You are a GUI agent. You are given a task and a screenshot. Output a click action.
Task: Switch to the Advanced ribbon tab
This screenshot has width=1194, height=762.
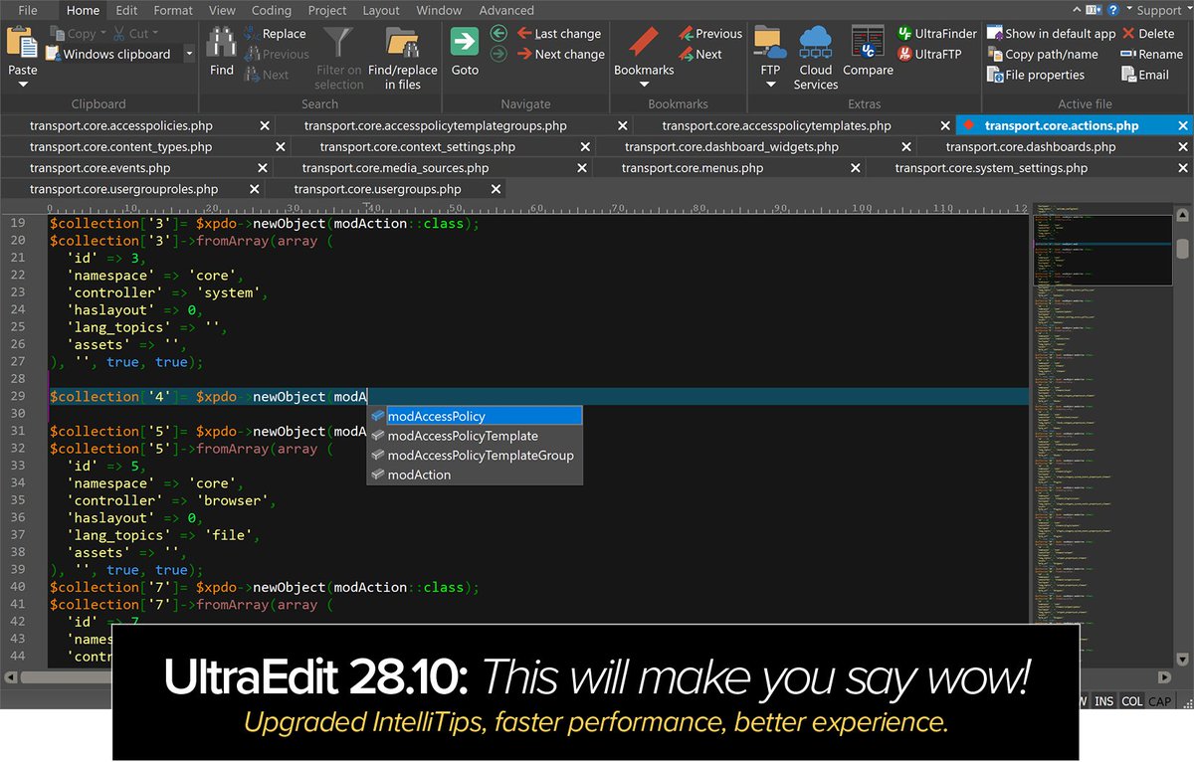point(506,10)
